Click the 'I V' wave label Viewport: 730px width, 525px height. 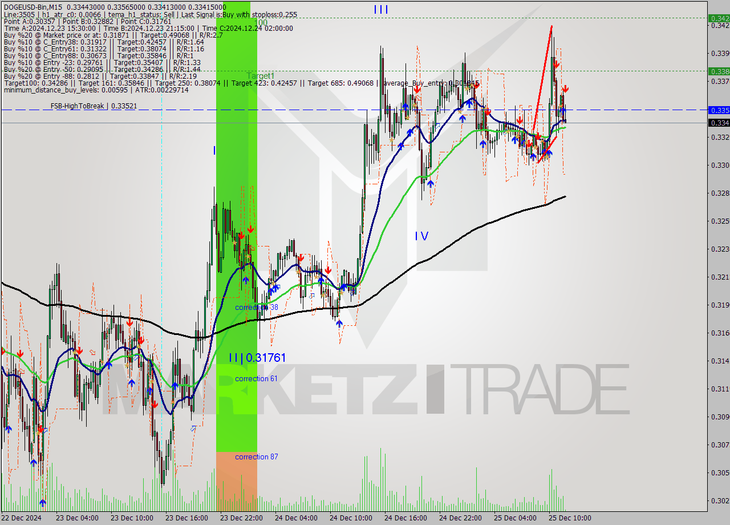click(421, 236)
